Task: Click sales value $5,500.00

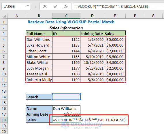Action: (115, 57)
